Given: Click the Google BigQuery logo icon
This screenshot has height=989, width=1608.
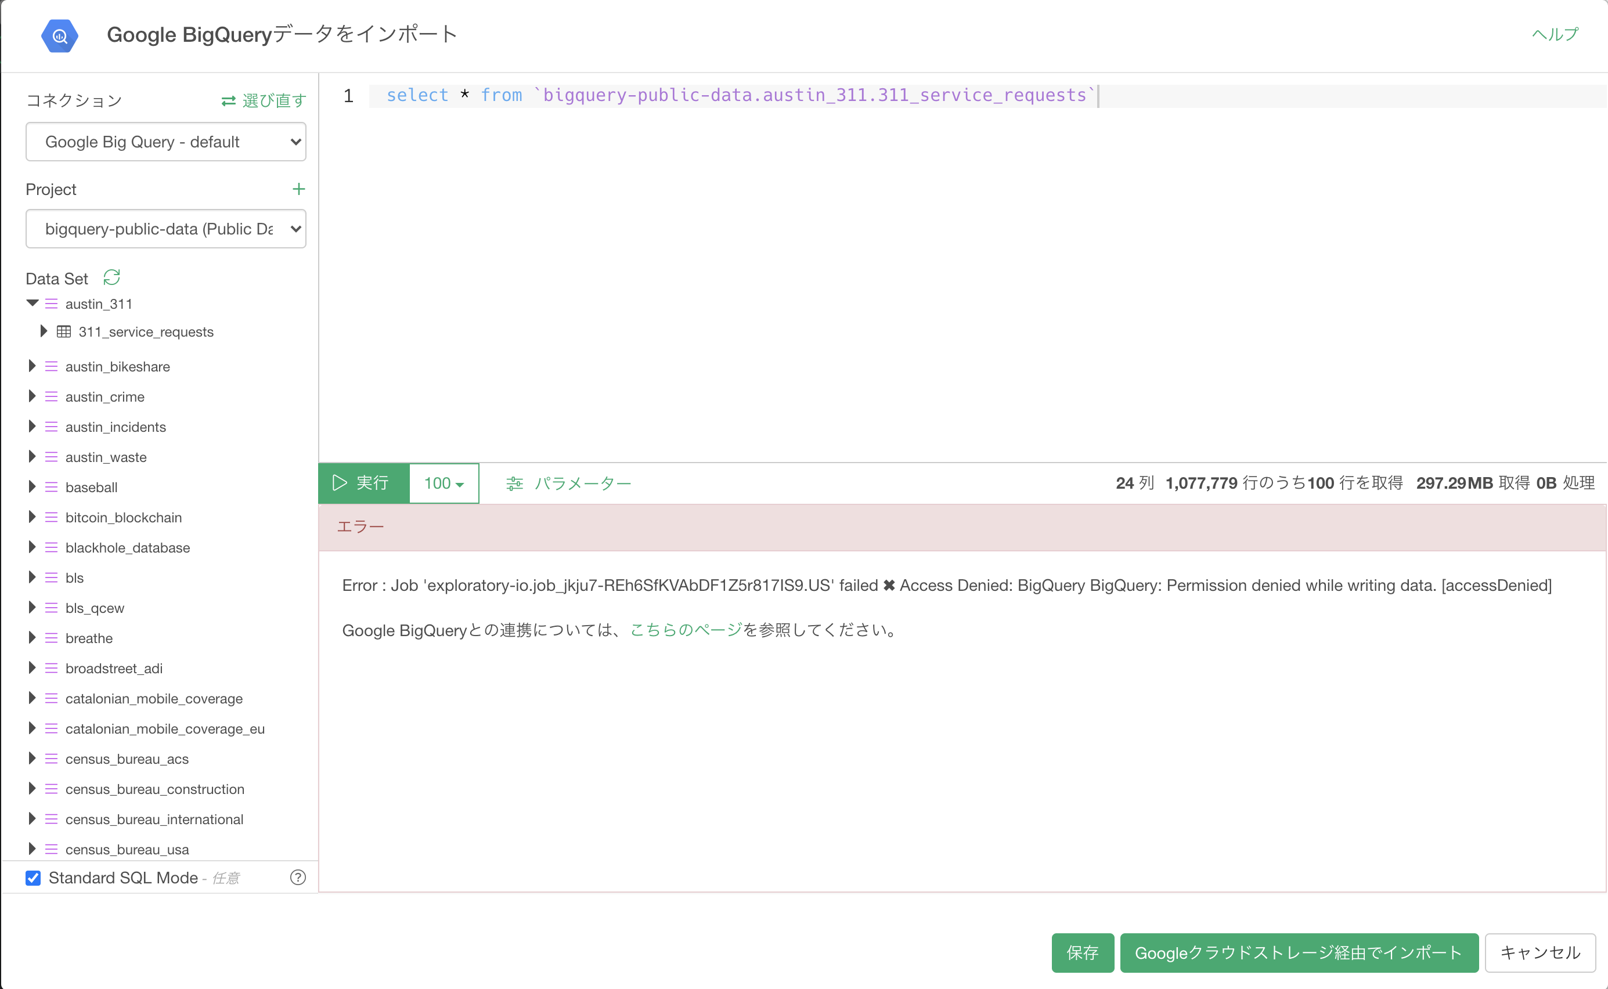Looking at the screenshot, I should click(60, 35).
